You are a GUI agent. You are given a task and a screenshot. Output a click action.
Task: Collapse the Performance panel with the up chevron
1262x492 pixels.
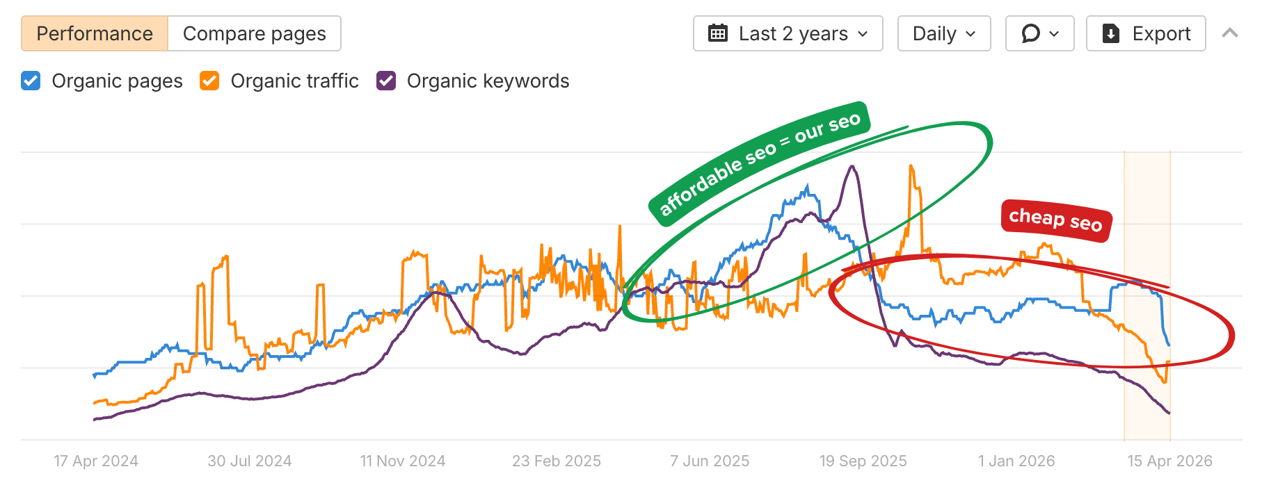[1230, 33]
